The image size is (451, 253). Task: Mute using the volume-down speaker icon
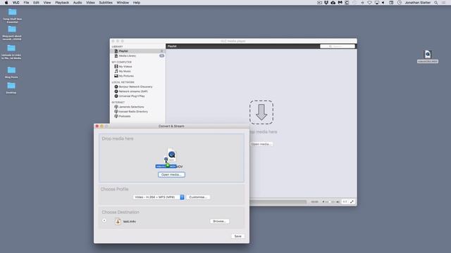(323, 202)
